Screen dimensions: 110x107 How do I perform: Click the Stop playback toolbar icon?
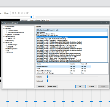coord(13,13)
